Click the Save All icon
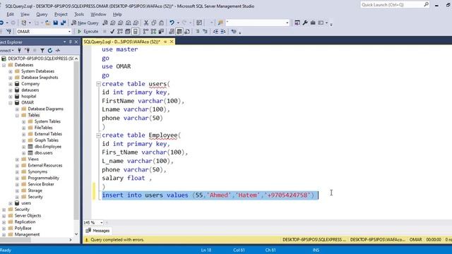Screen dimensions: 452x254 click(63, 23)
